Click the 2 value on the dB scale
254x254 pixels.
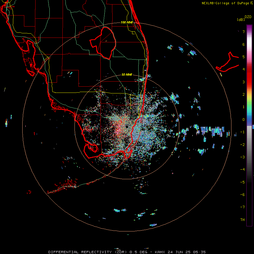(x=244, y=95)
